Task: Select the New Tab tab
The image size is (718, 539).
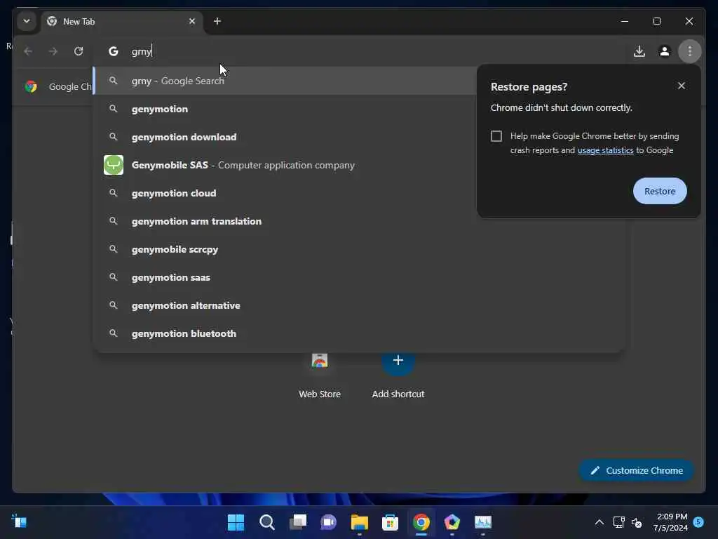Action: pyautogui.click(x=122, y=22)
